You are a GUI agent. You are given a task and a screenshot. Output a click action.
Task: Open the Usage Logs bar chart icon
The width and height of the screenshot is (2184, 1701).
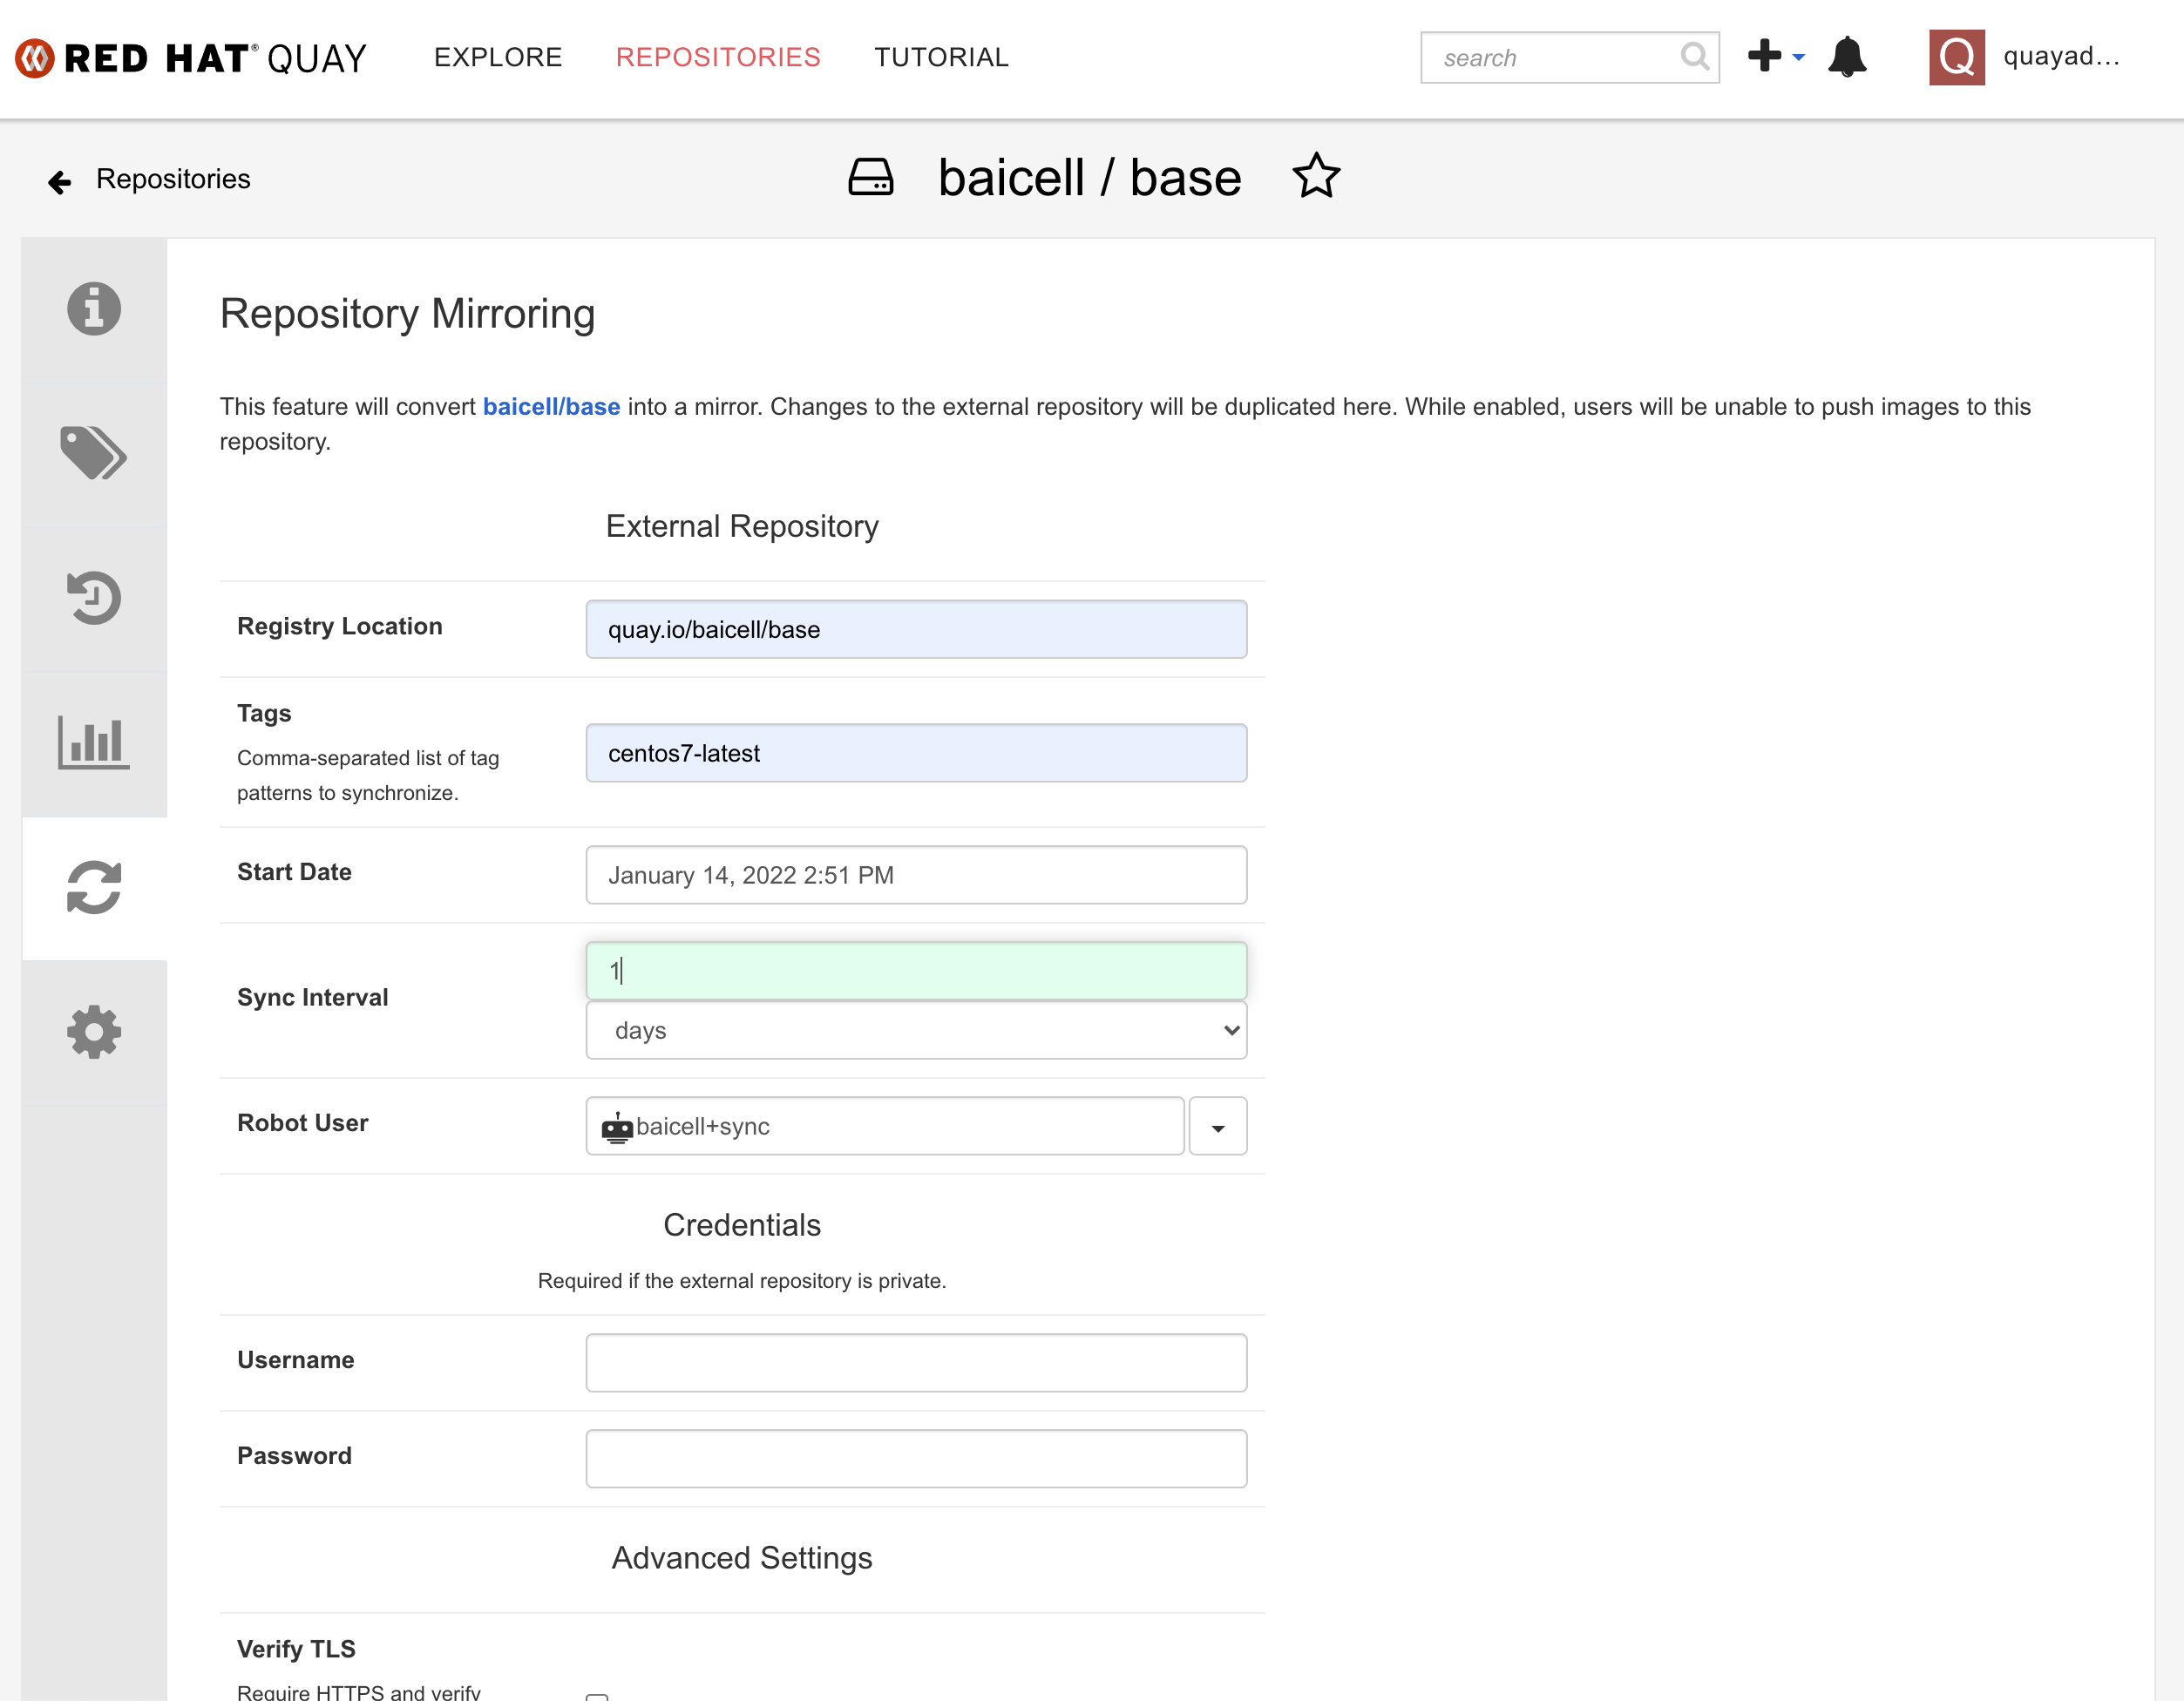pos(94,743)
